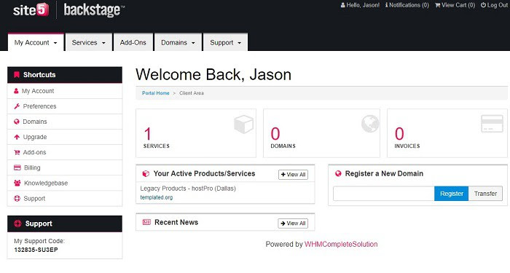Click the globe icon next to Domains shortcut

[x=17, y=122]
